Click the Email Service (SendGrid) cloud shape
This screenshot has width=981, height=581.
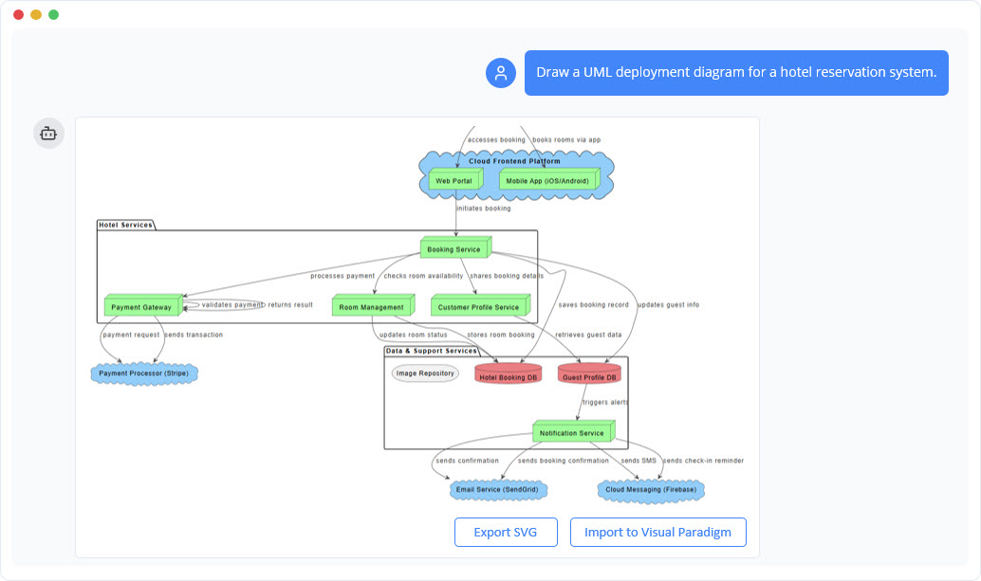[x=499, y=490]
